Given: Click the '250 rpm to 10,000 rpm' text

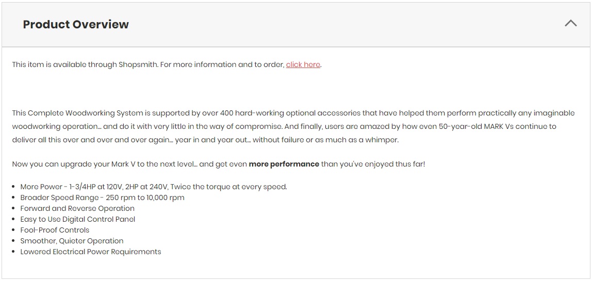Looking at the screenshot, I should click(145, 197).
